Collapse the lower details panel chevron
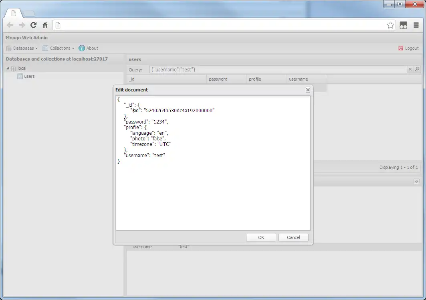The width and height of the screenshot is (426, 300). coord(416,181)
